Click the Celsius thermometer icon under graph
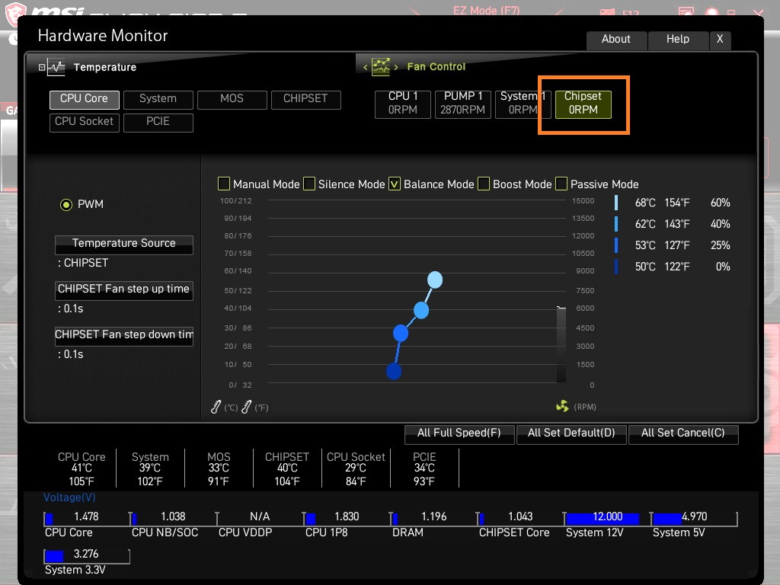 (216, 407)
